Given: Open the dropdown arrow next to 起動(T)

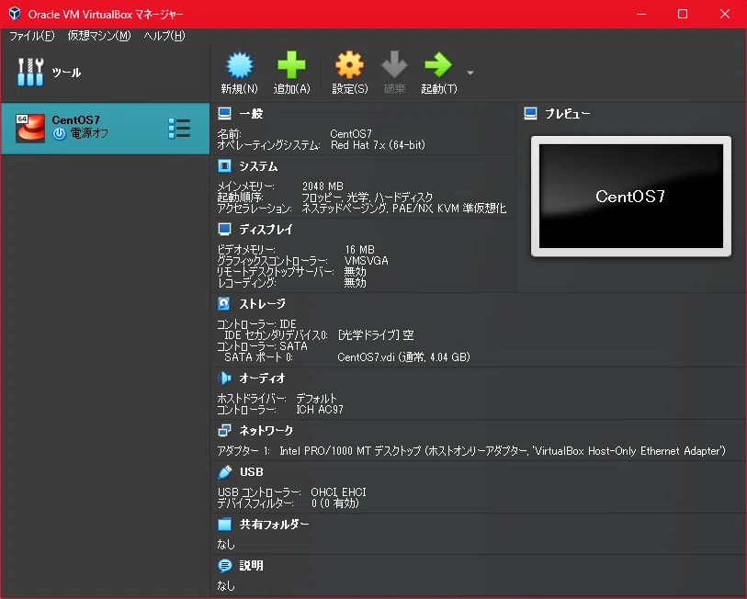Looking at the screenshot, I should pos(470,73).
